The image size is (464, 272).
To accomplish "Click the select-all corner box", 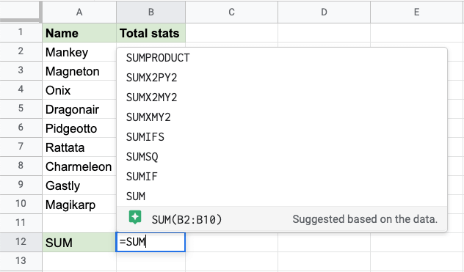I will (x=20, y=11).
